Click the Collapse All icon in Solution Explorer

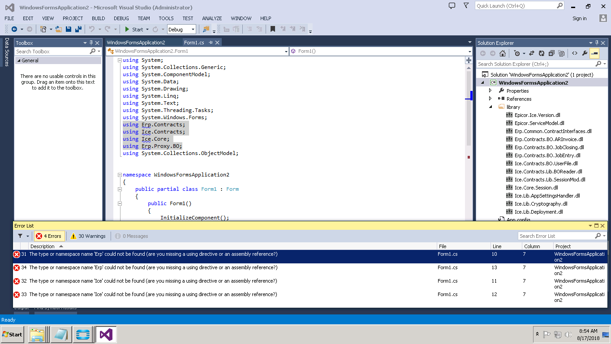point(551,53)
